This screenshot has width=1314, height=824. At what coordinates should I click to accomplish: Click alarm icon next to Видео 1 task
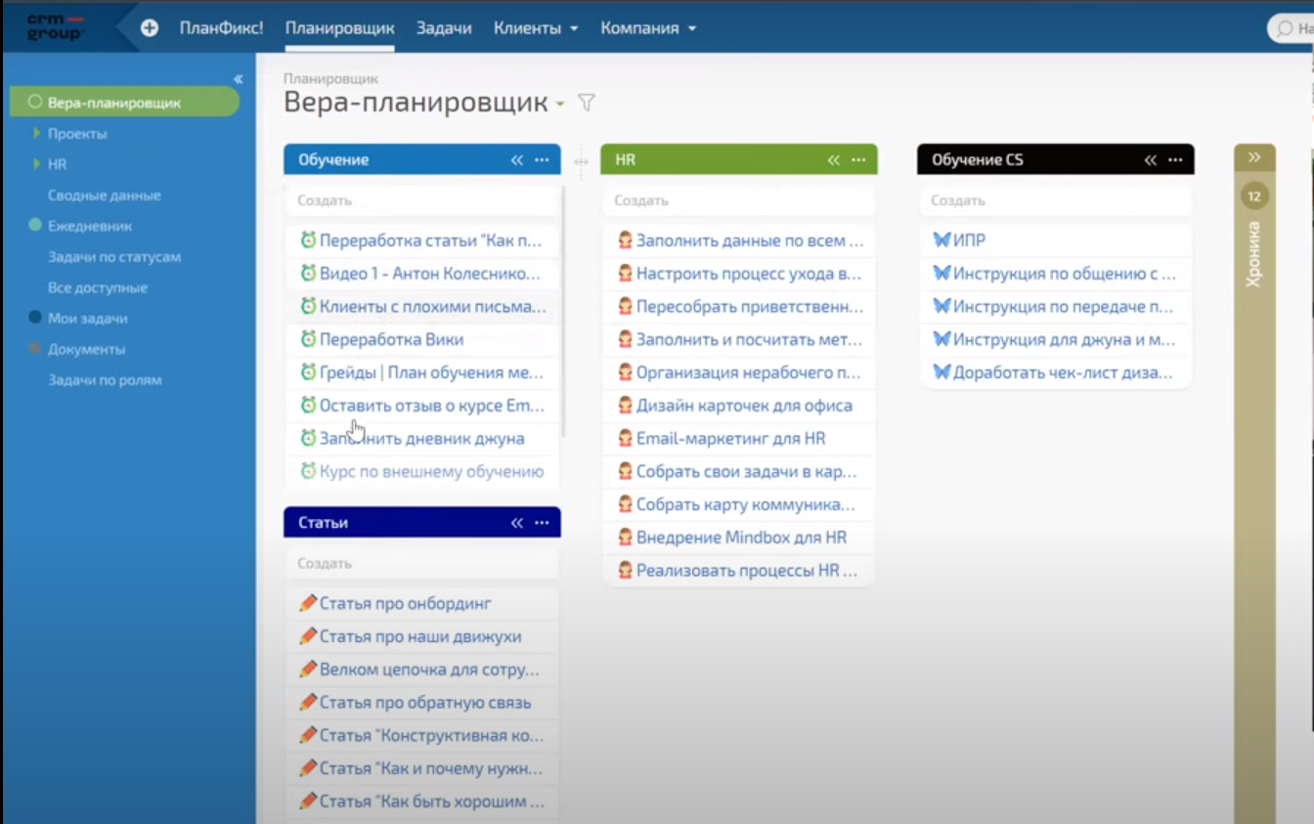click(x=308, y=273)
